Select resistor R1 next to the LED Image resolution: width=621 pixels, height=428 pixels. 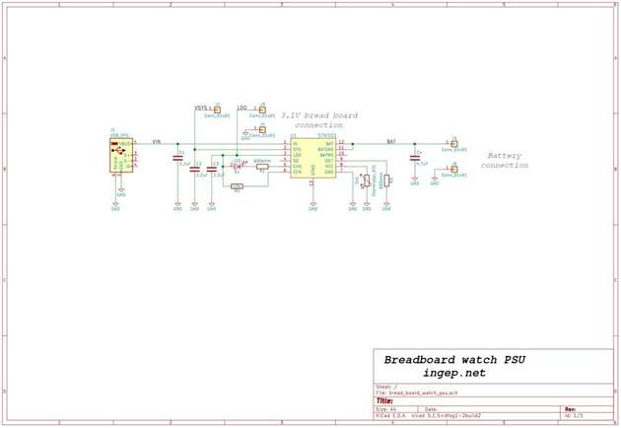262,167
